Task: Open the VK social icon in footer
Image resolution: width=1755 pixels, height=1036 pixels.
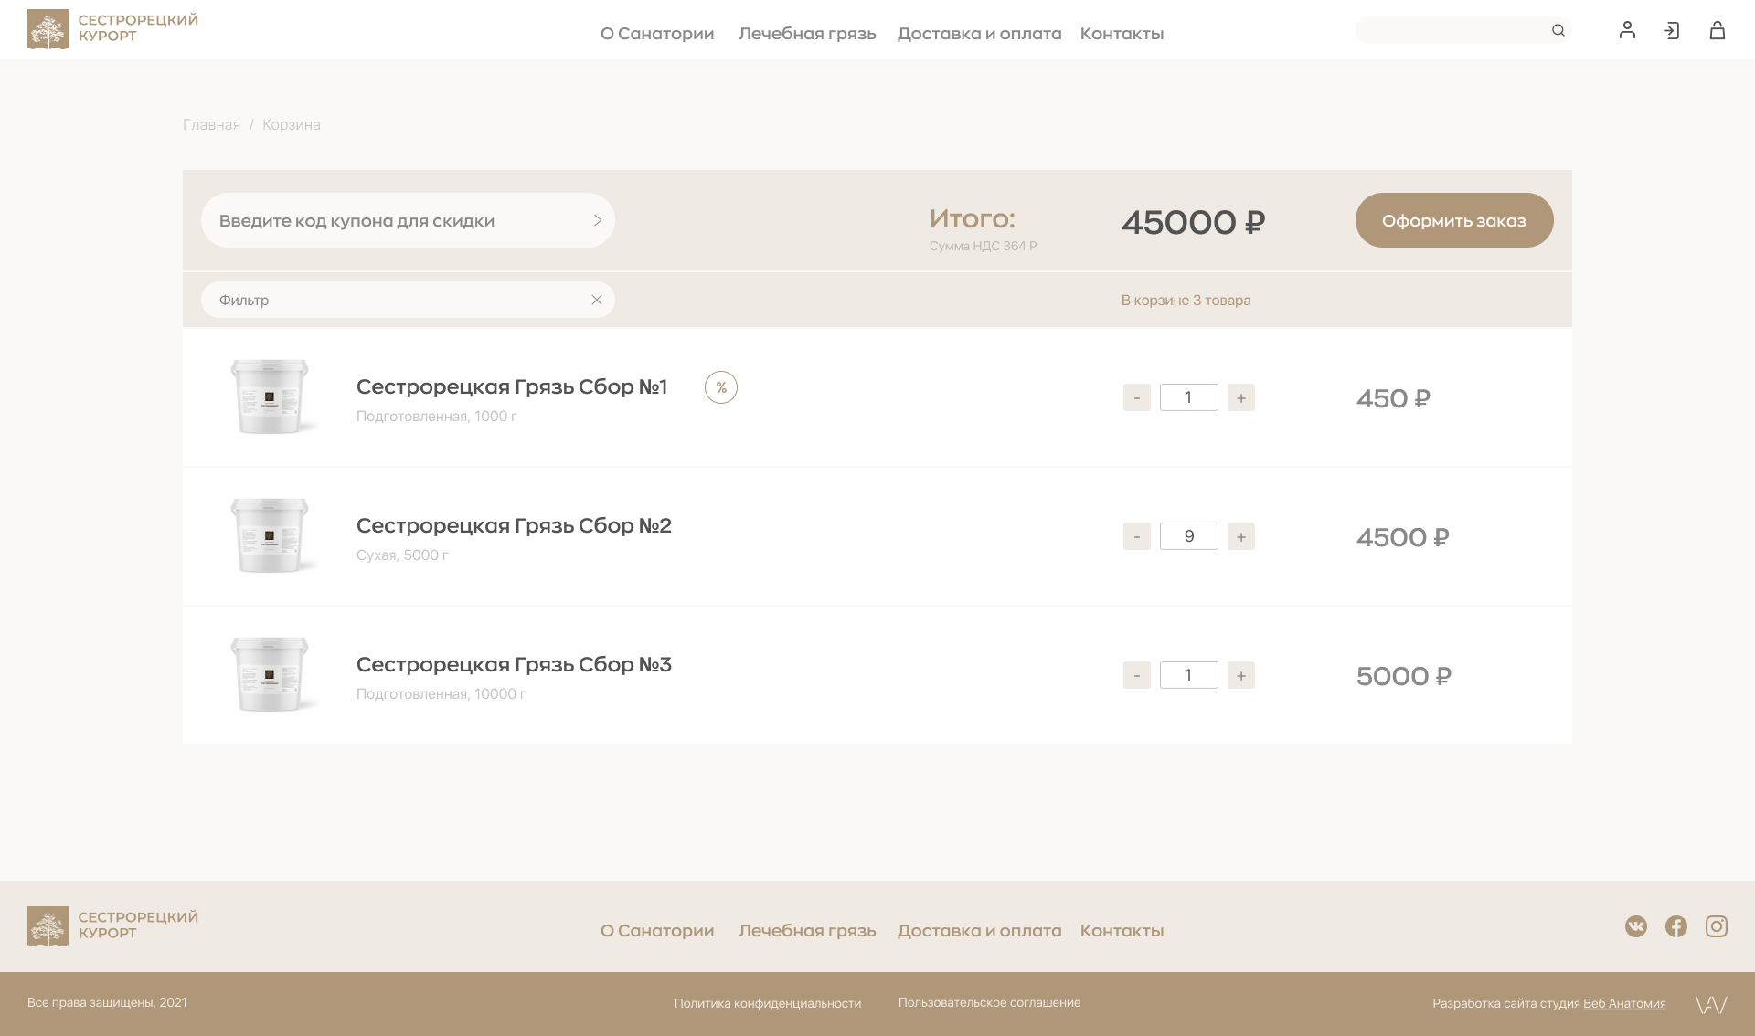Action: [1636, 926]
